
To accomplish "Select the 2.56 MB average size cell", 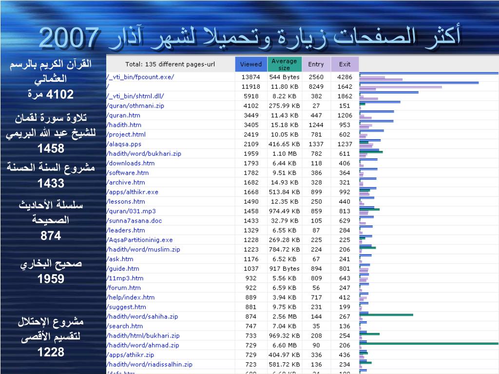I will point(285,317).
